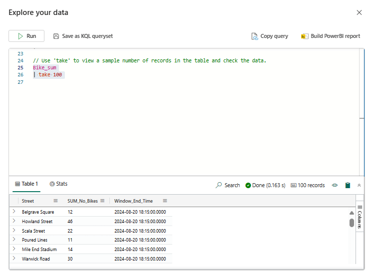The height and width of the screenshot is (272, 366).
Task: Select the value 30 cell
Action: click(x=70, y=259)
